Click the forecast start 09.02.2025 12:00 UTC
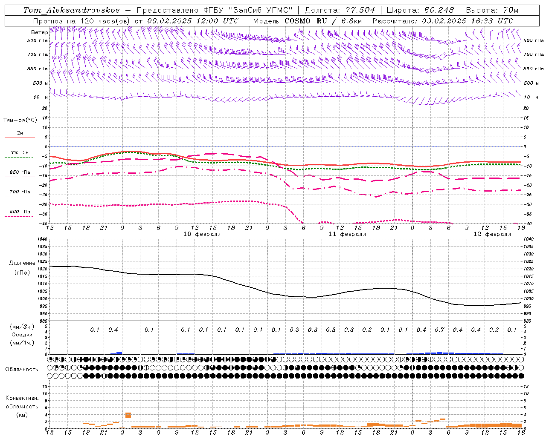The height and width of the screenshot is (436, 546). click(x=193, y=21)
